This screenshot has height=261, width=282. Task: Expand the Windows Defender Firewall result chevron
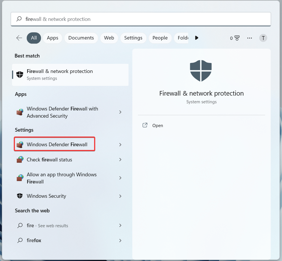pyautogui.click(x=120, y=145)
